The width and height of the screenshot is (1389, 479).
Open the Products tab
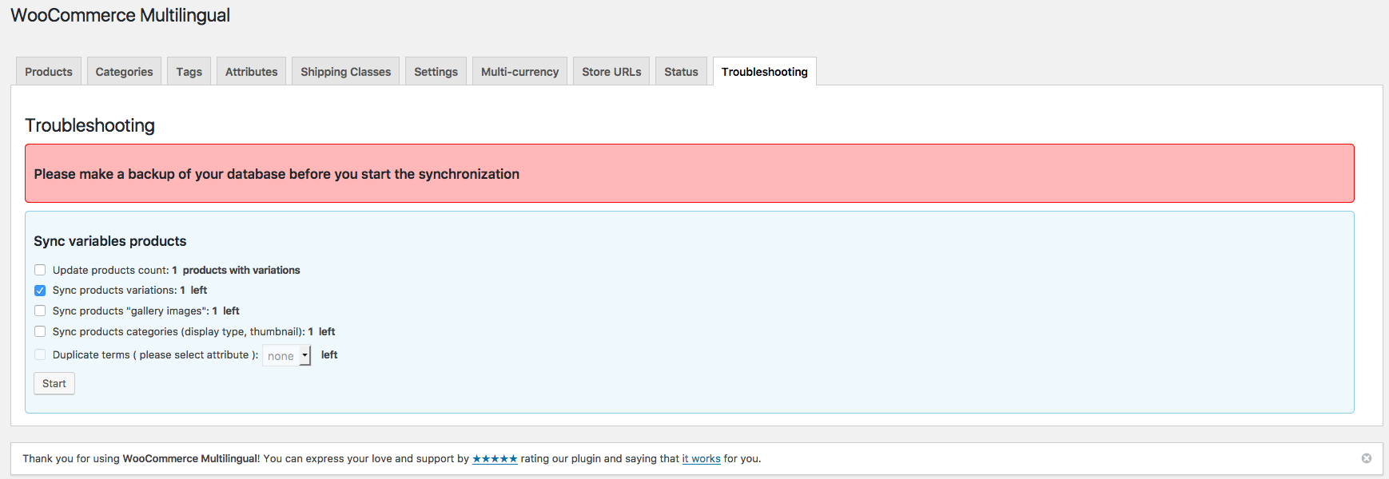click(x=49, y=71)
